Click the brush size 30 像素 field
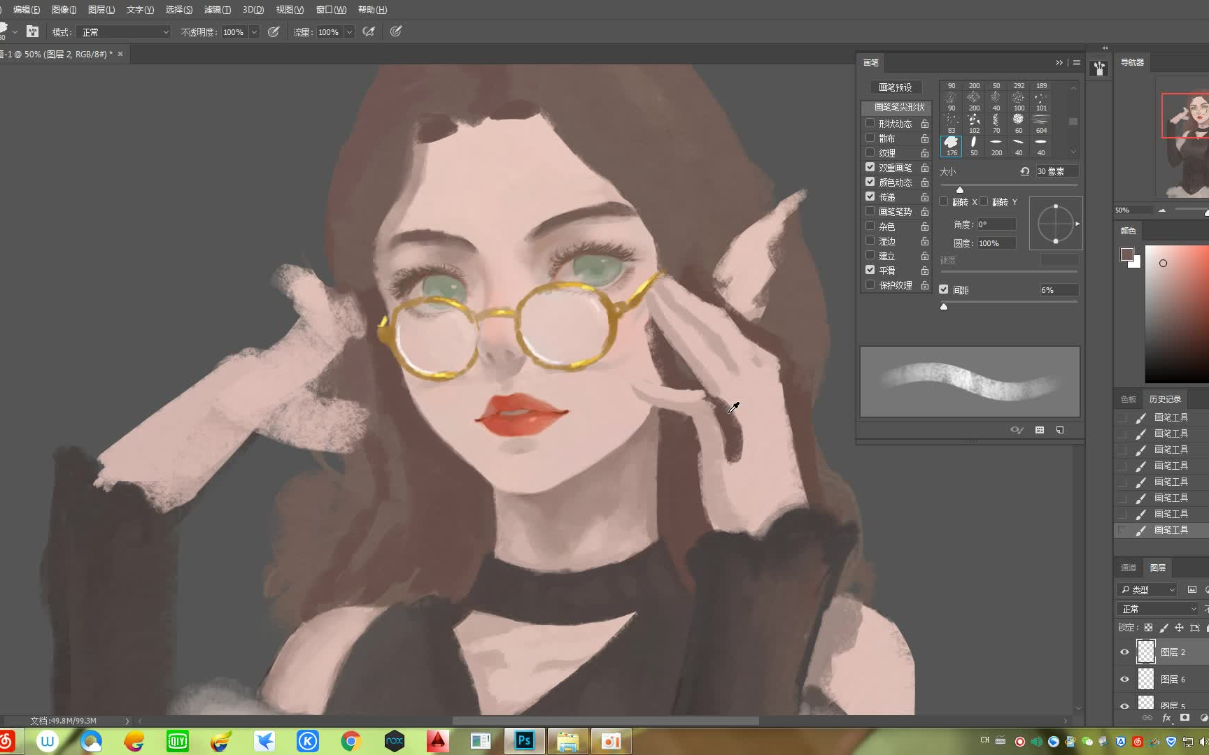 pos(1056,171)
